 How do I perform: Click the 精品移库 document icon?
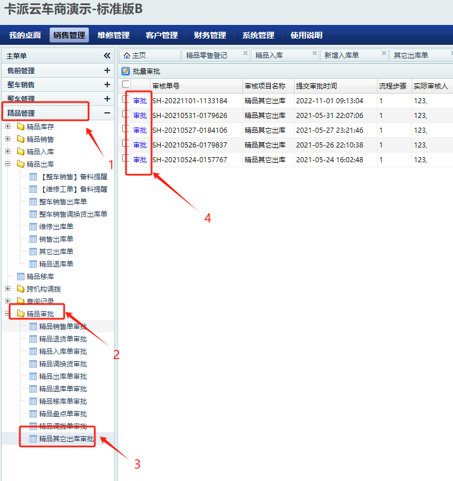(20, 277)
